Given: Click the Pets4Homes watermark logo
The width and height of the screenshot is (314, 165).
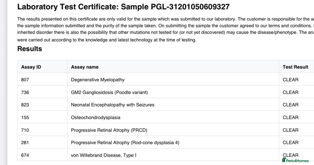Looking at the screenshot, I should [x=295, y=160].
